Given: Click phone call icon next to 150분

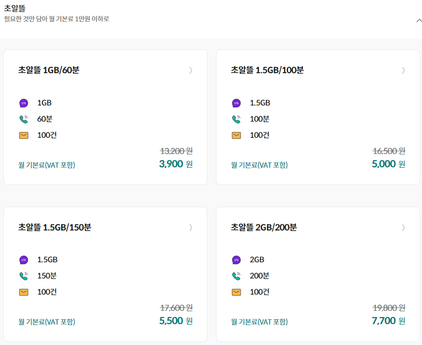Looking at the screenshot, I should click(24, 276).
